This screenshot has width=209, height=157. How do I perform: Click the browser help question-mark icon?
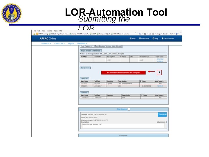pos(176,34)
